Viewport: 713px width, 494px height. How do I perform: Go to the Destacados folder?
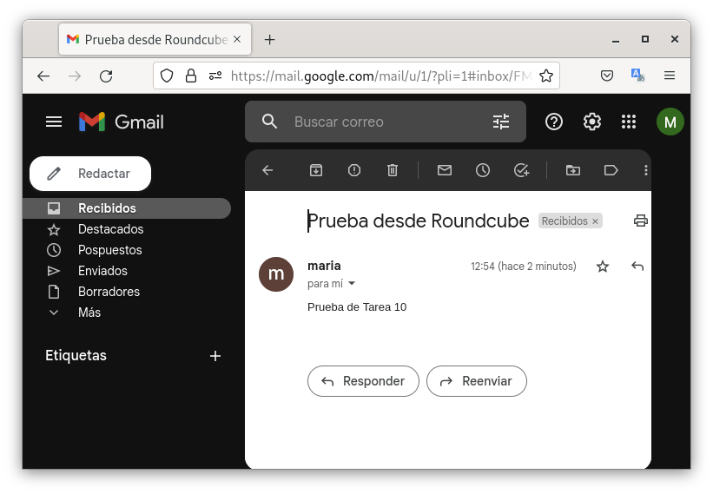[x=110, y=229]
